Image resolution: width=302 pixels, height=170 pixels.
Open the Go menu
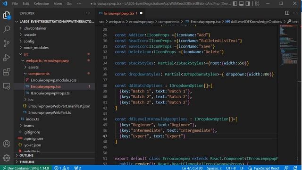[69, 4]
